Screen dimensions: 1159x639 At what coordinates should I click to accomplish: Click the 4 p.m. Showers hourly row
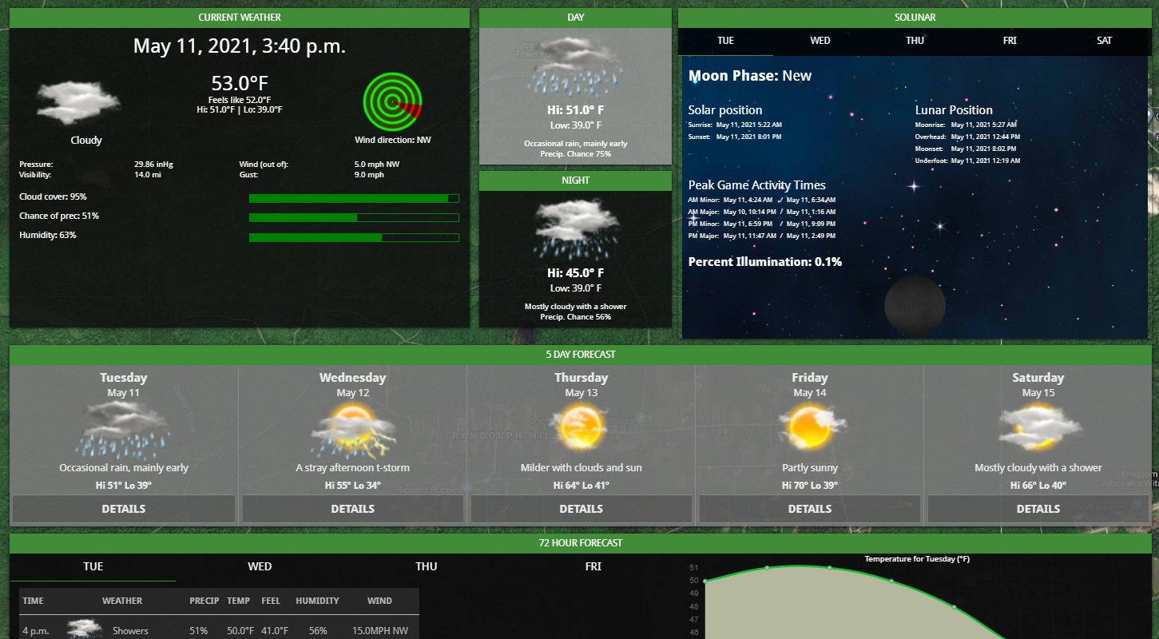[x=216, y=630]
